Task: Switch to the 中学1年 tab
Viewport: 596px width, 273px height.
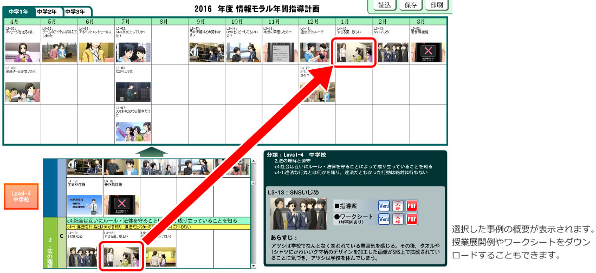Action: (18, 11)
